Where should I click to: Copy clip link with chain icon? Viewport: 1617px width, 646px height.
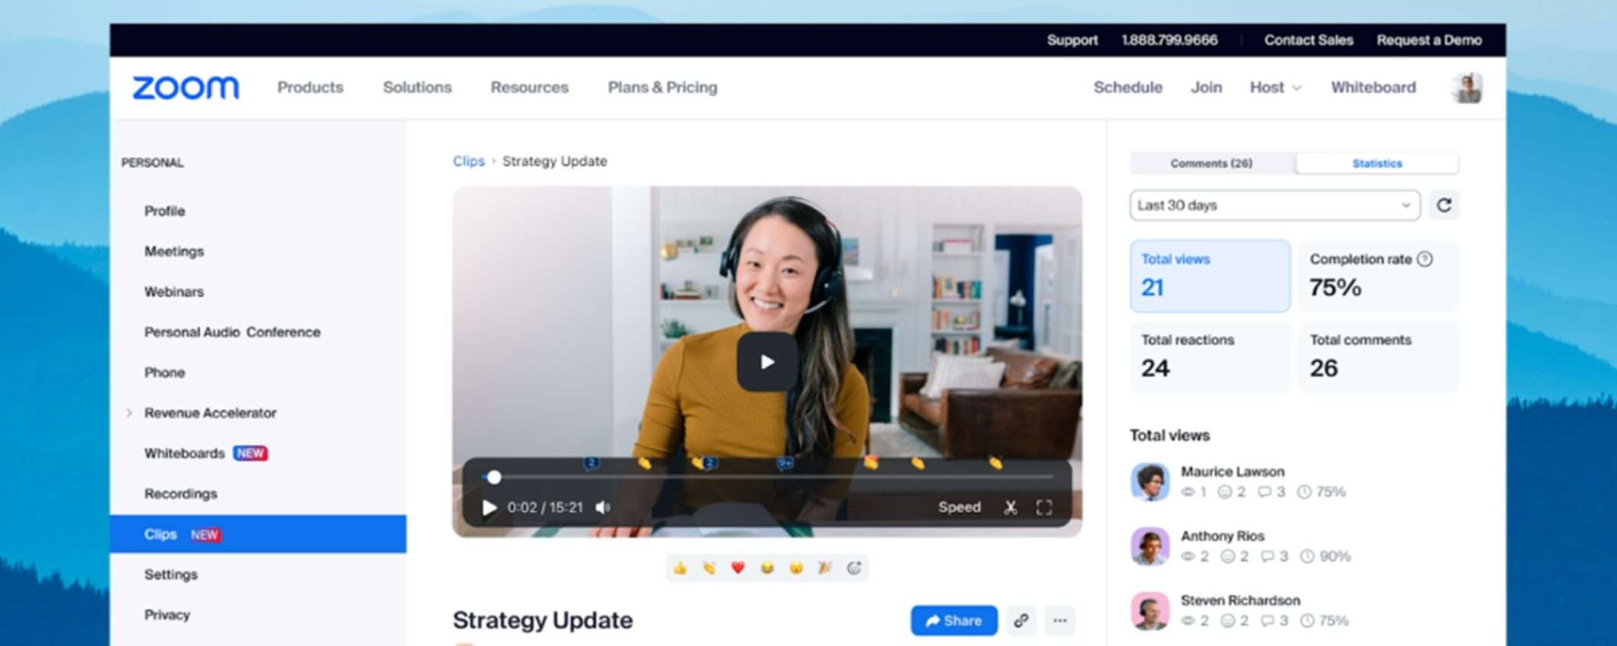point(1021,621)
